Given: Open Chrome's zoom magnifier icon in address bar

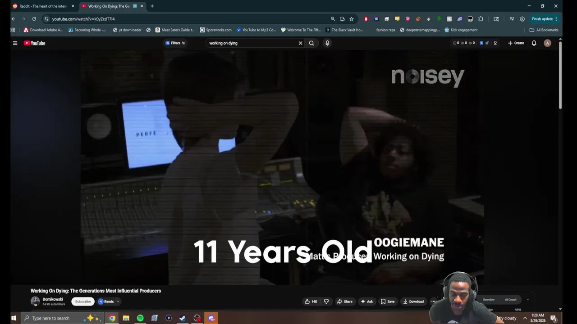Looking at the screenshot, I should [x=333, y=19].
